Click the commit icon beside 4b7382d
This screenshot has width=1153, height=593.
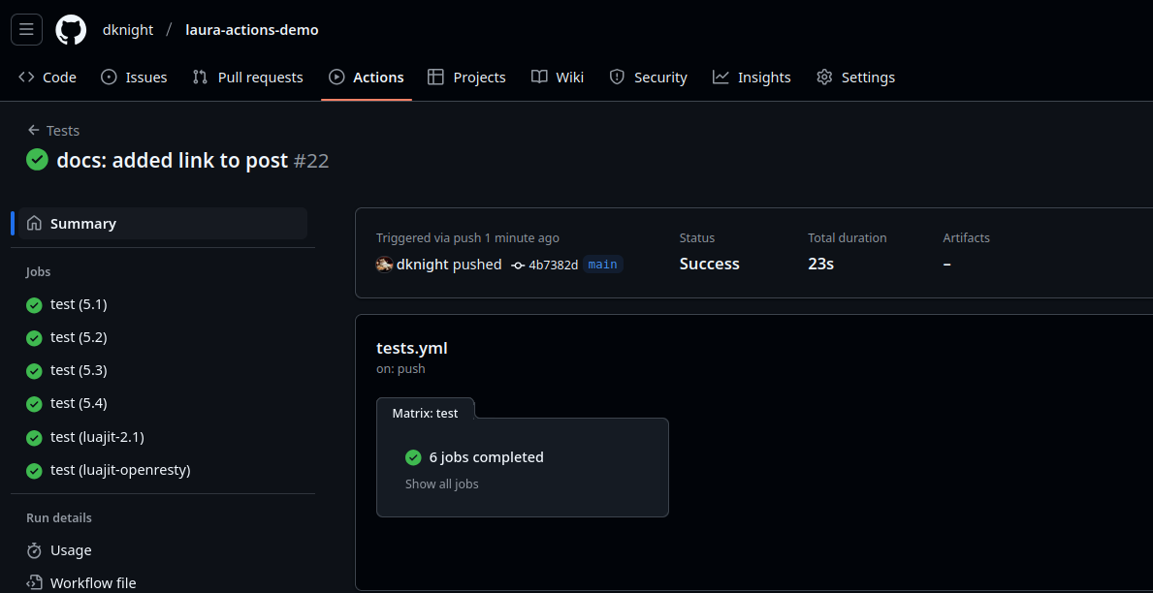click(x=519, y=265)
